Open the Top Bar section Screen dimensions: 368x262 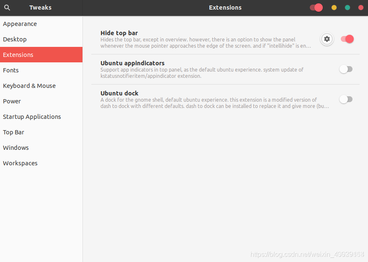click(x=41, y=132)
